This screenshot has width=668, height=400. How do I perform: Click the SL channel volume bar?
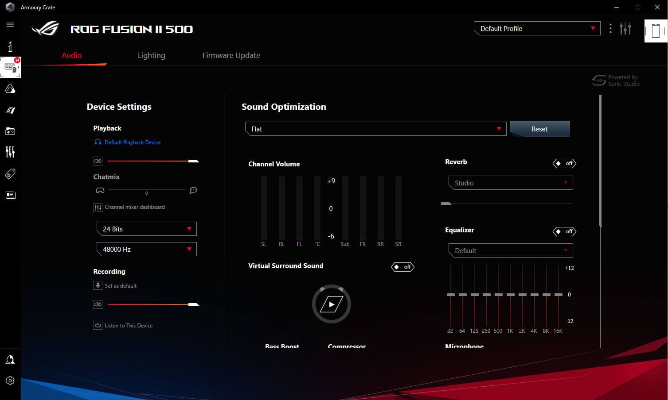click(x=264, y=208)
